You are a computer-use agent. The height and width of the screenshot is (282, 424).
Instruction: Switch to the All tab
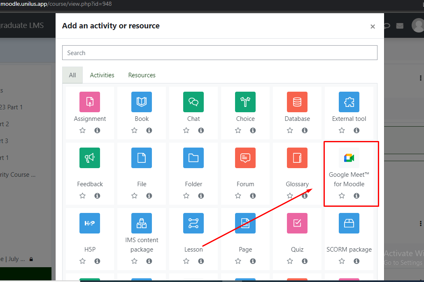72,75
